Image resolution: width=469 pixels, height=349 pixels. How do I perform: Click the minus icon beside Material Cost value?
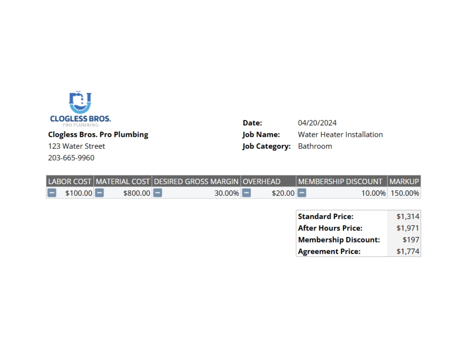[x=99, y=193]
